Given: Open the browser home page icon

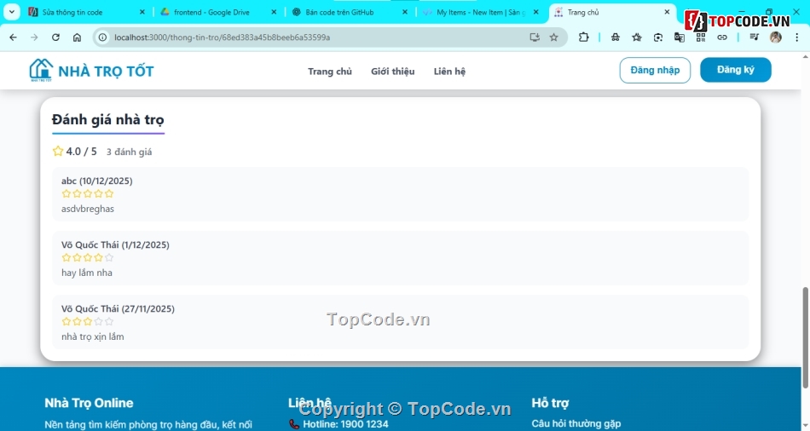Looking at the screenshot, I should pos(77,37).
